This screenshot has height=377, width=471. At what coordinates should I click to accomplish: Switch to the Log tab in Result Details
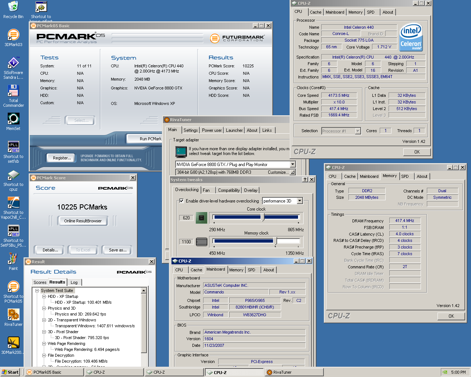tap(74, 282)
